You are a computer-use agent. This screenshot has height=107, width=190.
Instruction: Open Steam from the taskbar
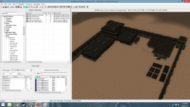(x=24, y=105)
